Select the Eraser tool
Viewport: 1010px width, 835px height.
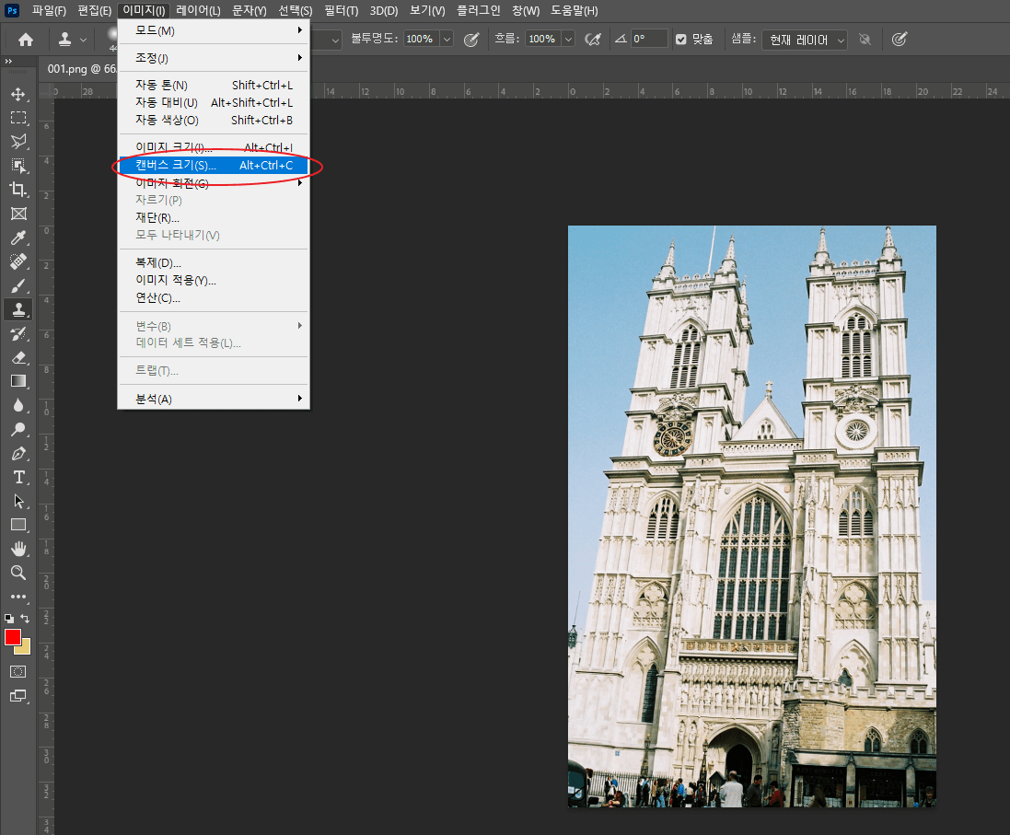pyautogui.click(x=18, y=357)
